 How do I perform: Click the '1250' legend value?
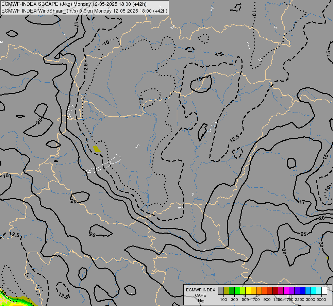(x=278, y=300)
